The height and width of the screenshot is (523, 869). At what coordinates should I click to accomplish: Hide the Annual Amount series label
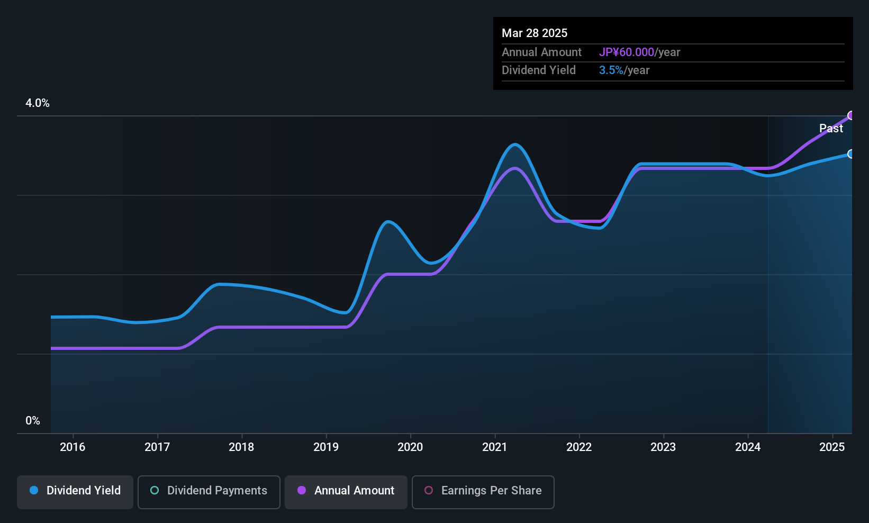pyautogui.click(x=354, y=491)
